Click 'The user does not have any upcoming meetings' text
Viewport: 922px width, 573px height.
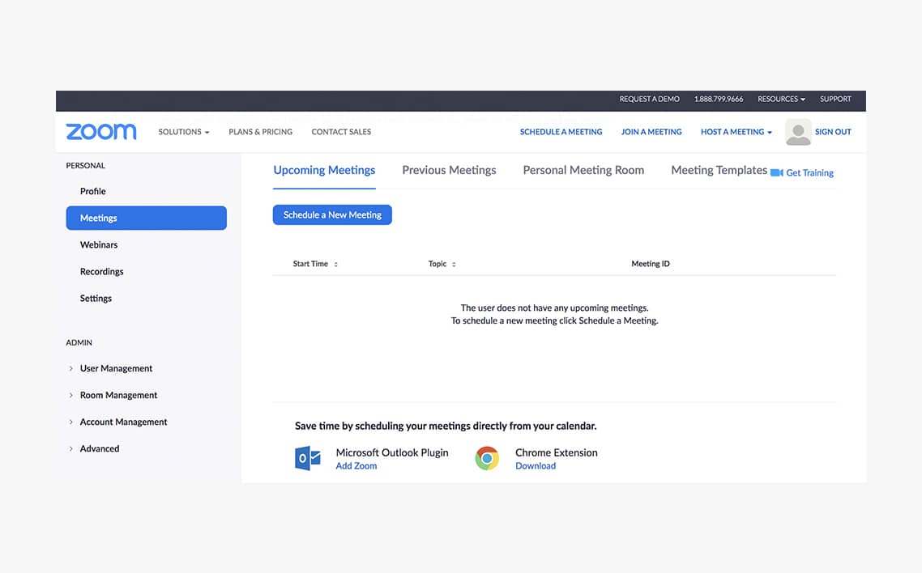tap(554, 308)
